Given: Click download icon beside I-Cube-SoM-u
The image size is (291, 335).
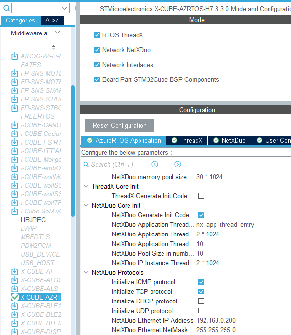Looking at the screenshot, I should click(14, 212).
